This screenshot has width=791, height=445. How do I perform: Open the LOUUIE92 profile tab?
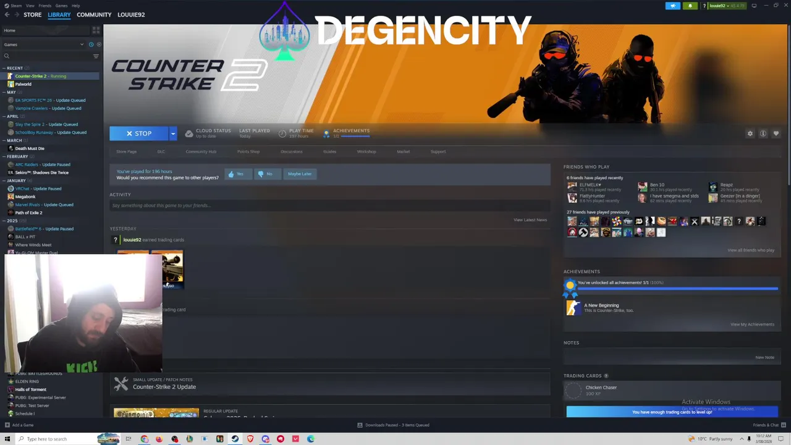pyautogui.click(x=131, y=15)
